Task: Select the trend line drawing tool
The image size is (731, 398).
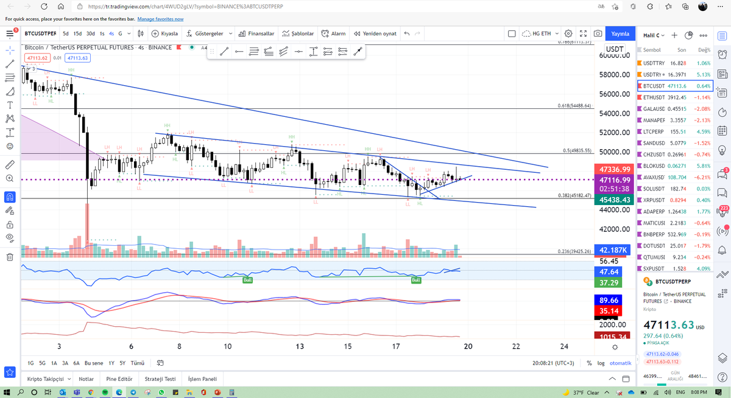Action: pyautogui.click(x=10, y=64)
